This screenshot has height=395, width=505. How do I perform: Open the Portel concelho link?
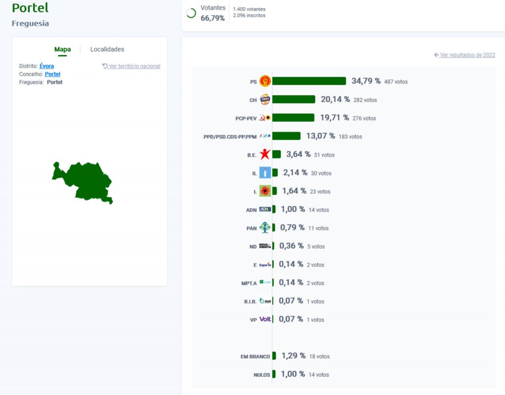[x=52, y=74]
